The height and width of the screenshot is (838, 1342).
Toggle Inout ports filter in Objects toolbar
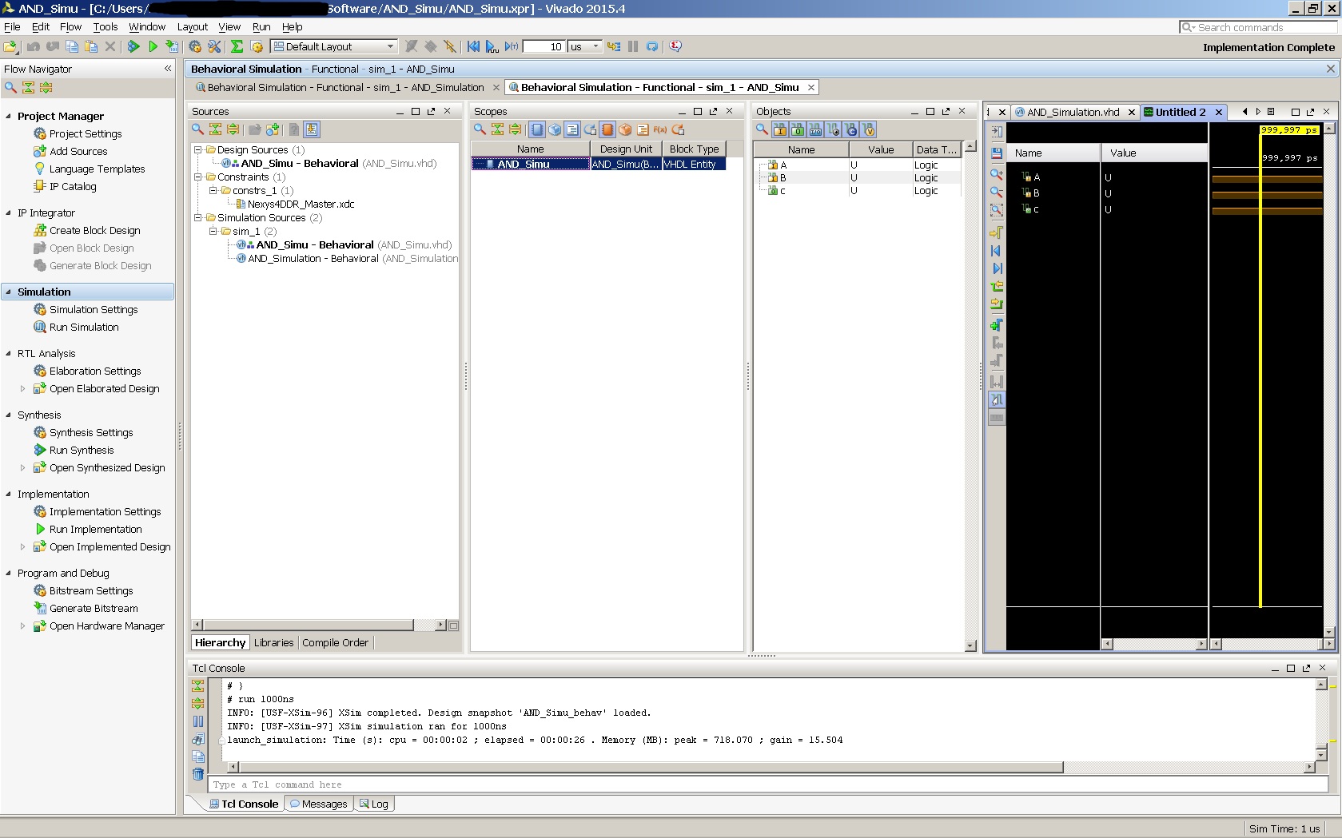tap(815, 129)
